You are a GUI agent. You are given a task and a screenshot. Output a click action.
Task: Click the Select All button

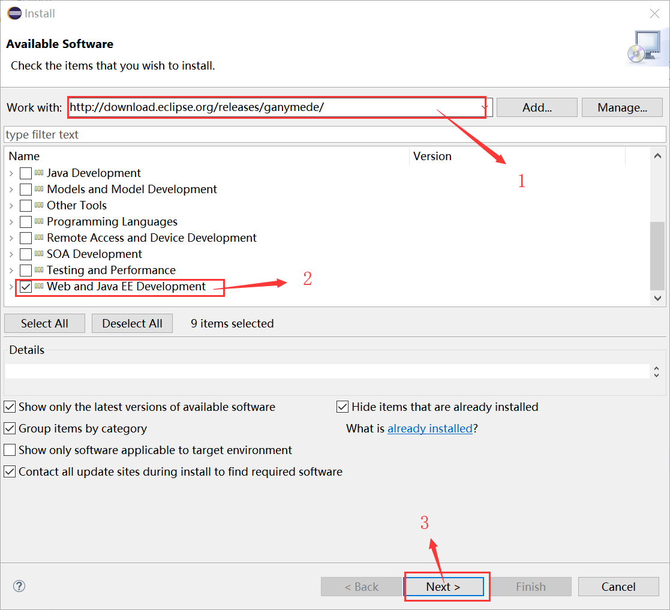(44, 323)
